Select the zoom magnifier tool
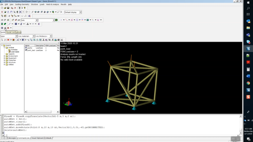253x142 pixels. pos(14,12)
